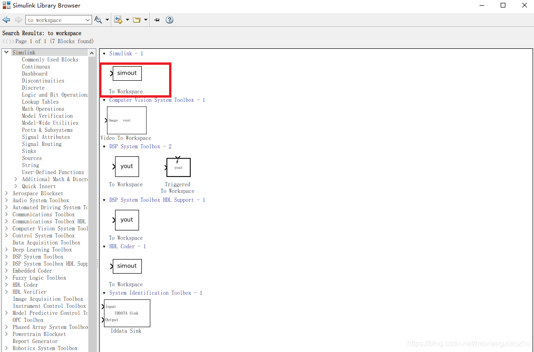Viewport: 534px width, 352px height.
Task: Select the Video To Workspace block
Action: coord(126,120)
